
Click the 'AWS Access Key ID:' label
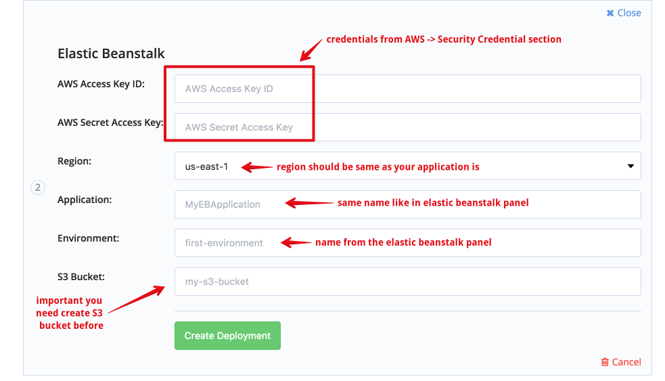101,84
